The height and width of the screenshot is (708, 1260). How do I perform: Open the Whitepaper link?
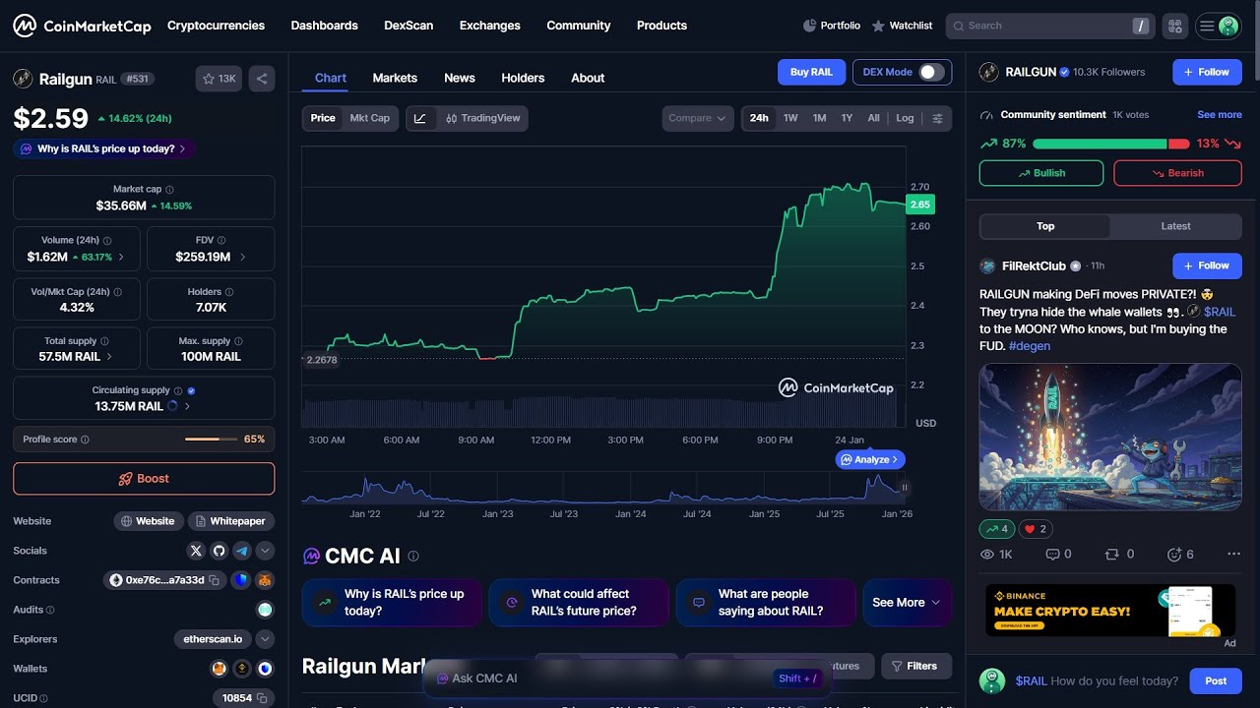coord(231,521)
